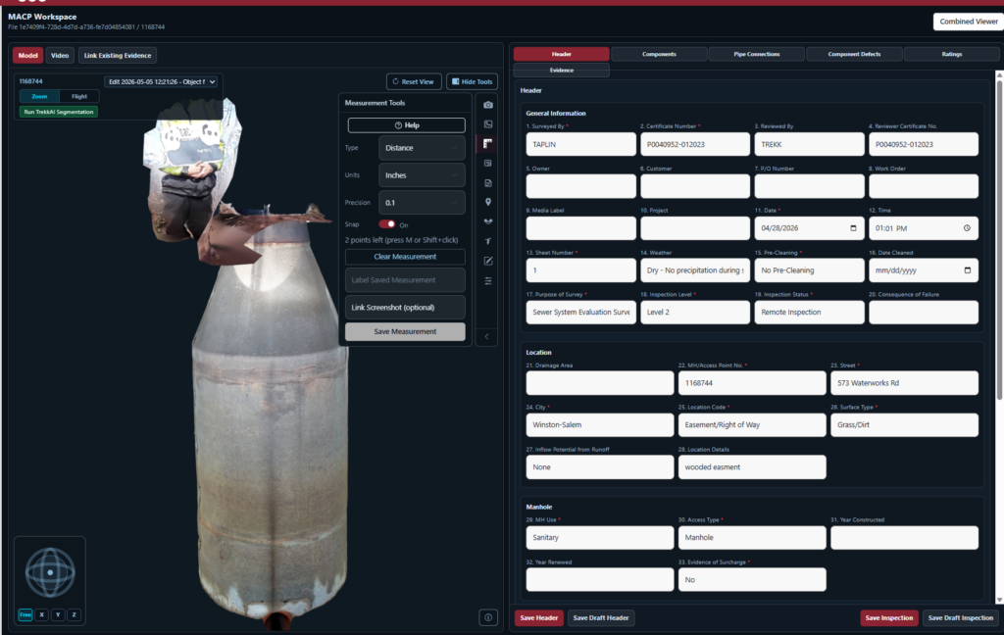Image resolution: width=1004 pixels, height=635 pixels.
Task: Select the Model tab
Action: (x=27, y=55)
